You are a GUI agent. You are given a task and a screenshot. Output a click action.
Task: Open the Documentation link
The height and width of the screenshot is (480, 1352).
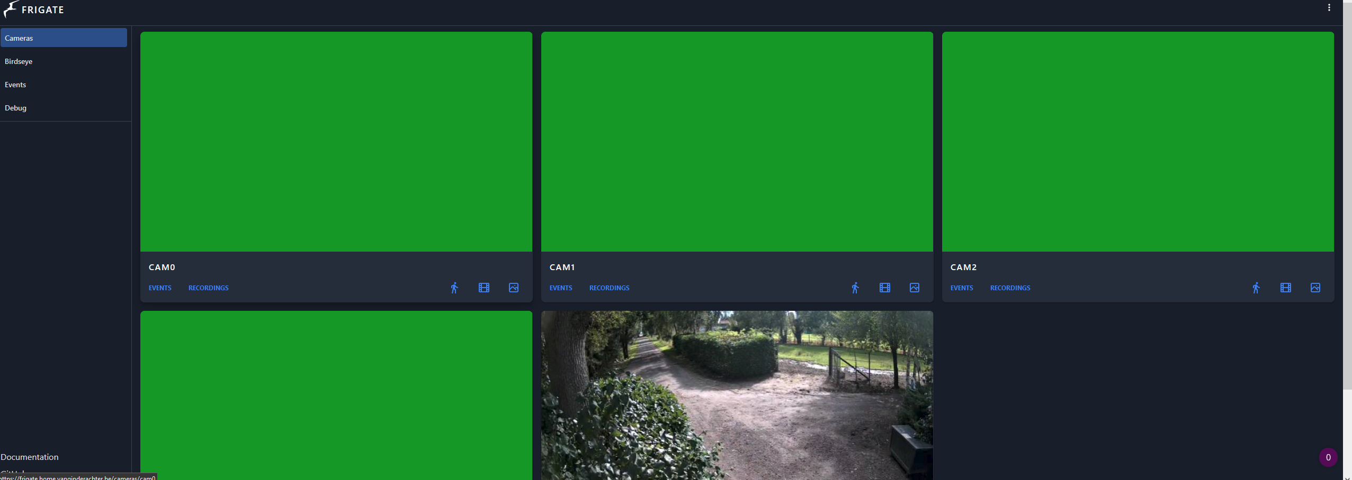pos(30,457)
